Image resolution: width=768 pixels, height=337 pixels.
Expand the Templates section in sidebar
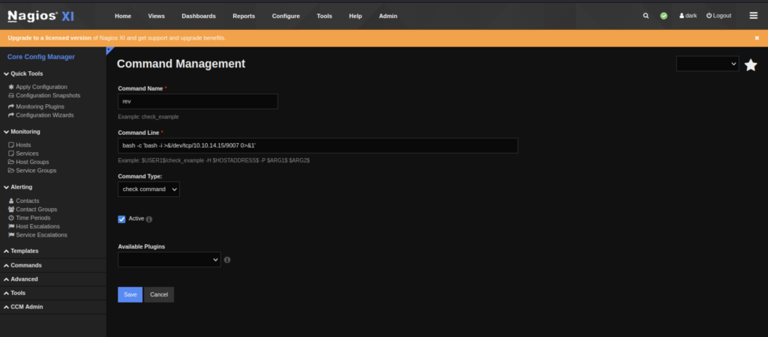24,251
